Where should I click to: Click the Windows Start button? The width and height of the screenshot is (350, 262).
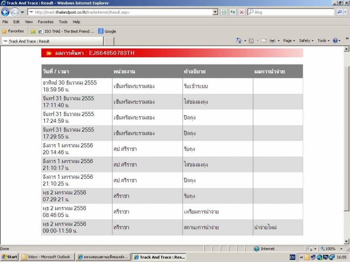pos(9,257)
